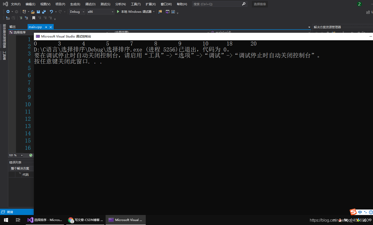Viewport: 373px width, 225px height.
Task: Expand the top toolbar overflow options arrow
Action: point(178,13)
